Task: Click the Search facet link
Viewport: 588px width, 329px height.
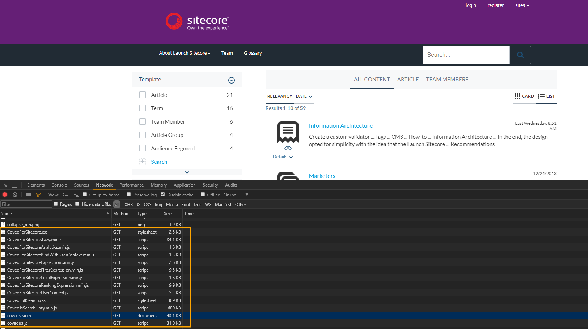Action: [159, 162]
